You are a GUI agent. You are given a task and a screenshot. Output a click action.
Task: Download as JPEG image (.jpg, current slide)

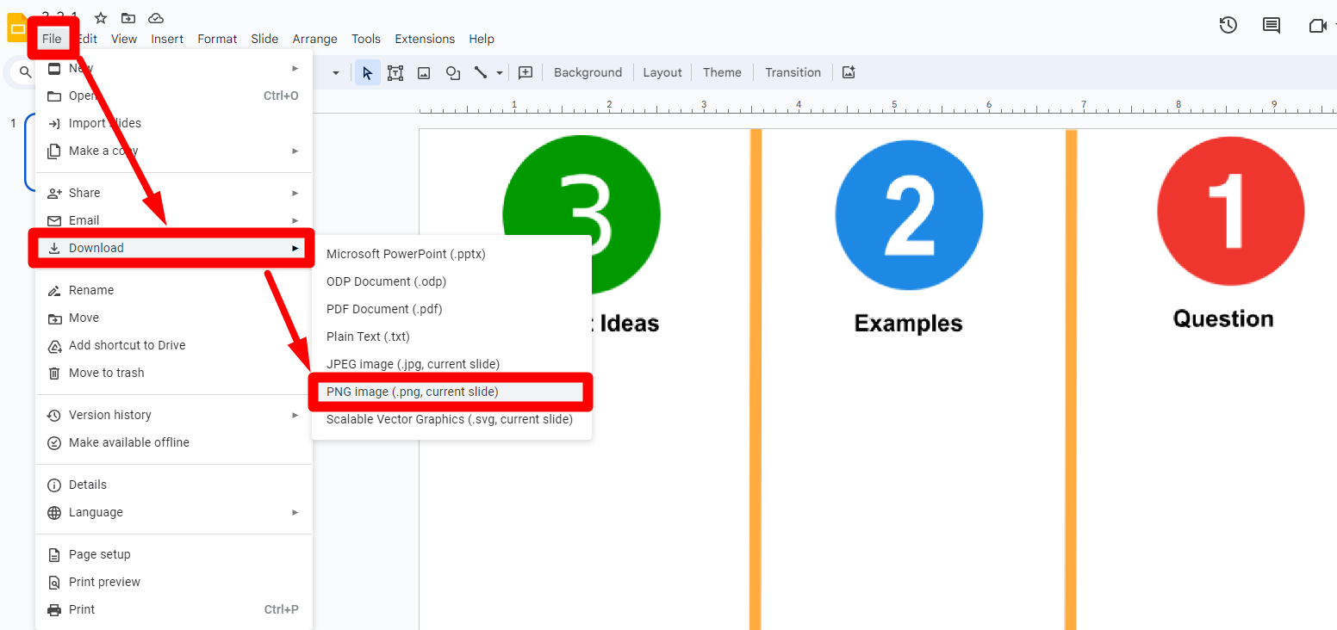(x=451, y=364)
